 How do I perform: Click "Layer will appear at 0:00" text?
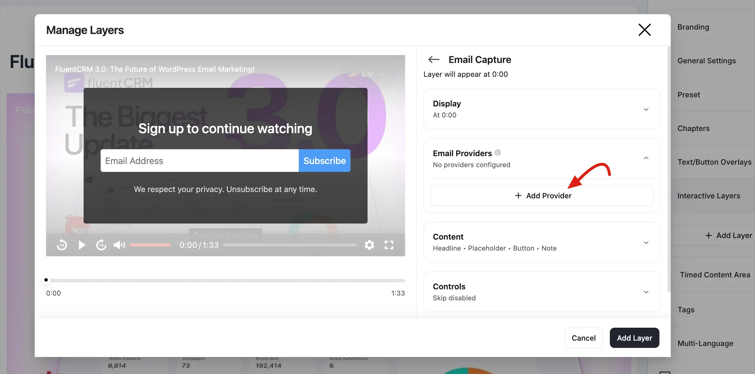[465, 74]
